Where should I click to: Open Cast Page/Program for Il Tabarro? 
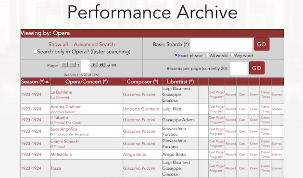tap(216, 120)
